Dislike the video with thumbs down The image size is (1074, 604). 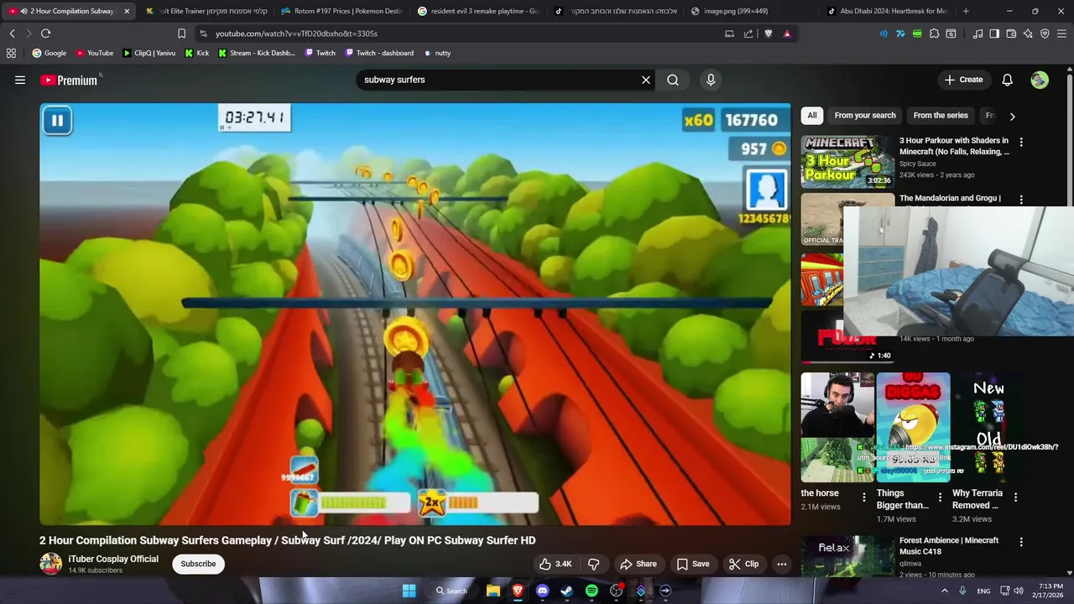point(593,564)
